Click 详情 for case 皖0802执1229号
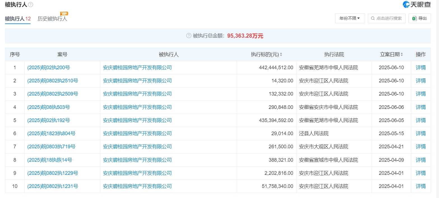Screen dimensions: 439x198 [x=421, y=173]
